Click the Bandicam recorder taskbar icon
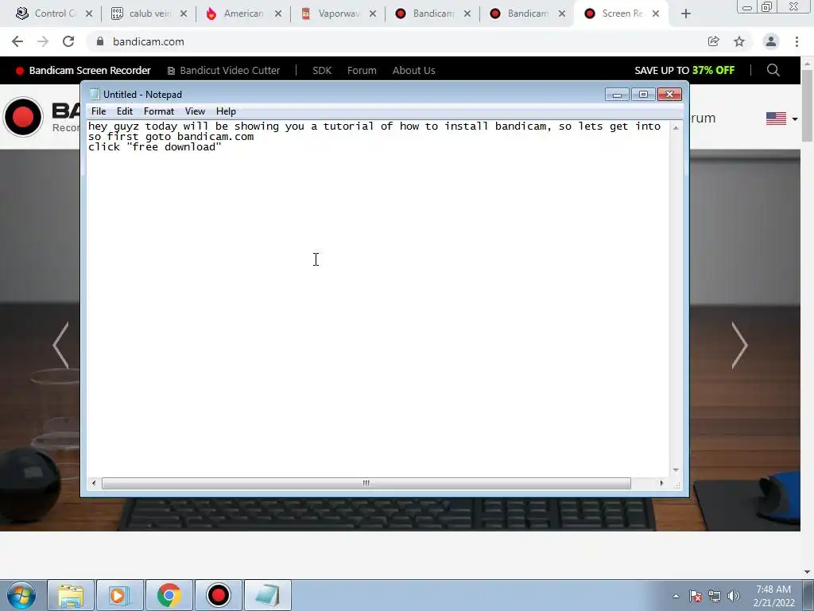 pos(218,595)
